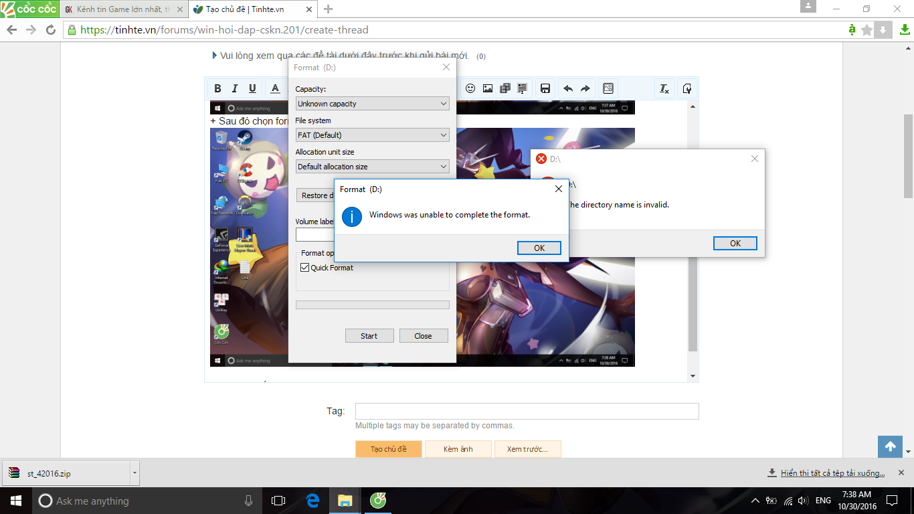Uncheck the Quick Format checkbox
The width and height of the screenshot is (914, 514).
pyautogui.click(x=305, y=268)
